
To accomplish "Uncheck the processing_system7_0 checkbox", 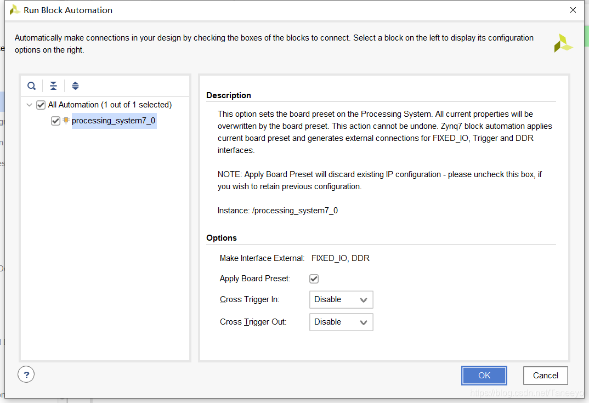I will pos(55,121).
